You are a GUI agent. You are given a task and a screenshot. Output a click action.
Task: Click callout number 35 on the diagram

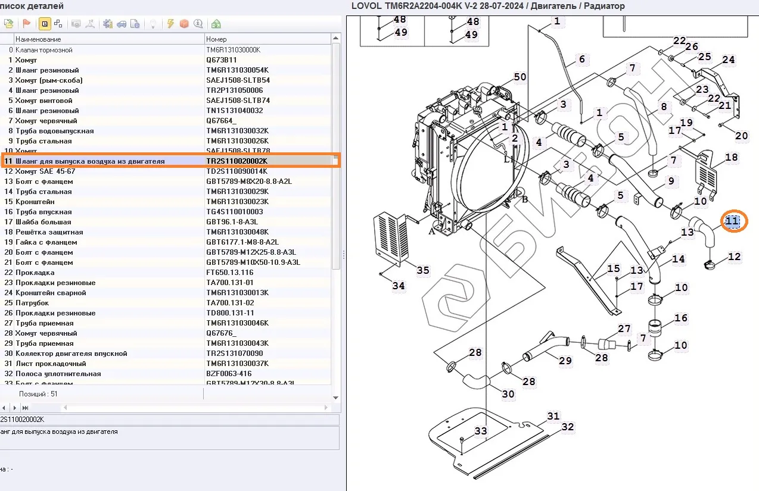tap(422, 270)
